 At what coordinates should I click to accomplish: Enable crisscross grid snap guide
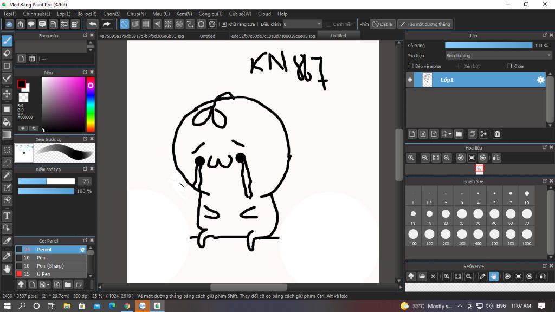coord(146,24)
